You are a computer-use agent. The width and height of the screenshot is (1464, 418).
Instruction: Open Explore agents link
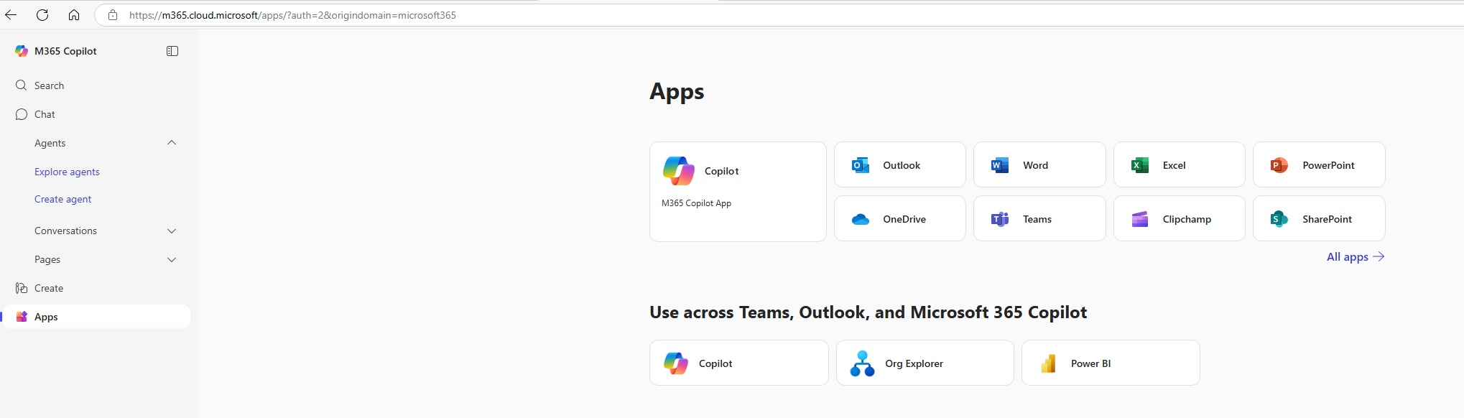(67, 172)
